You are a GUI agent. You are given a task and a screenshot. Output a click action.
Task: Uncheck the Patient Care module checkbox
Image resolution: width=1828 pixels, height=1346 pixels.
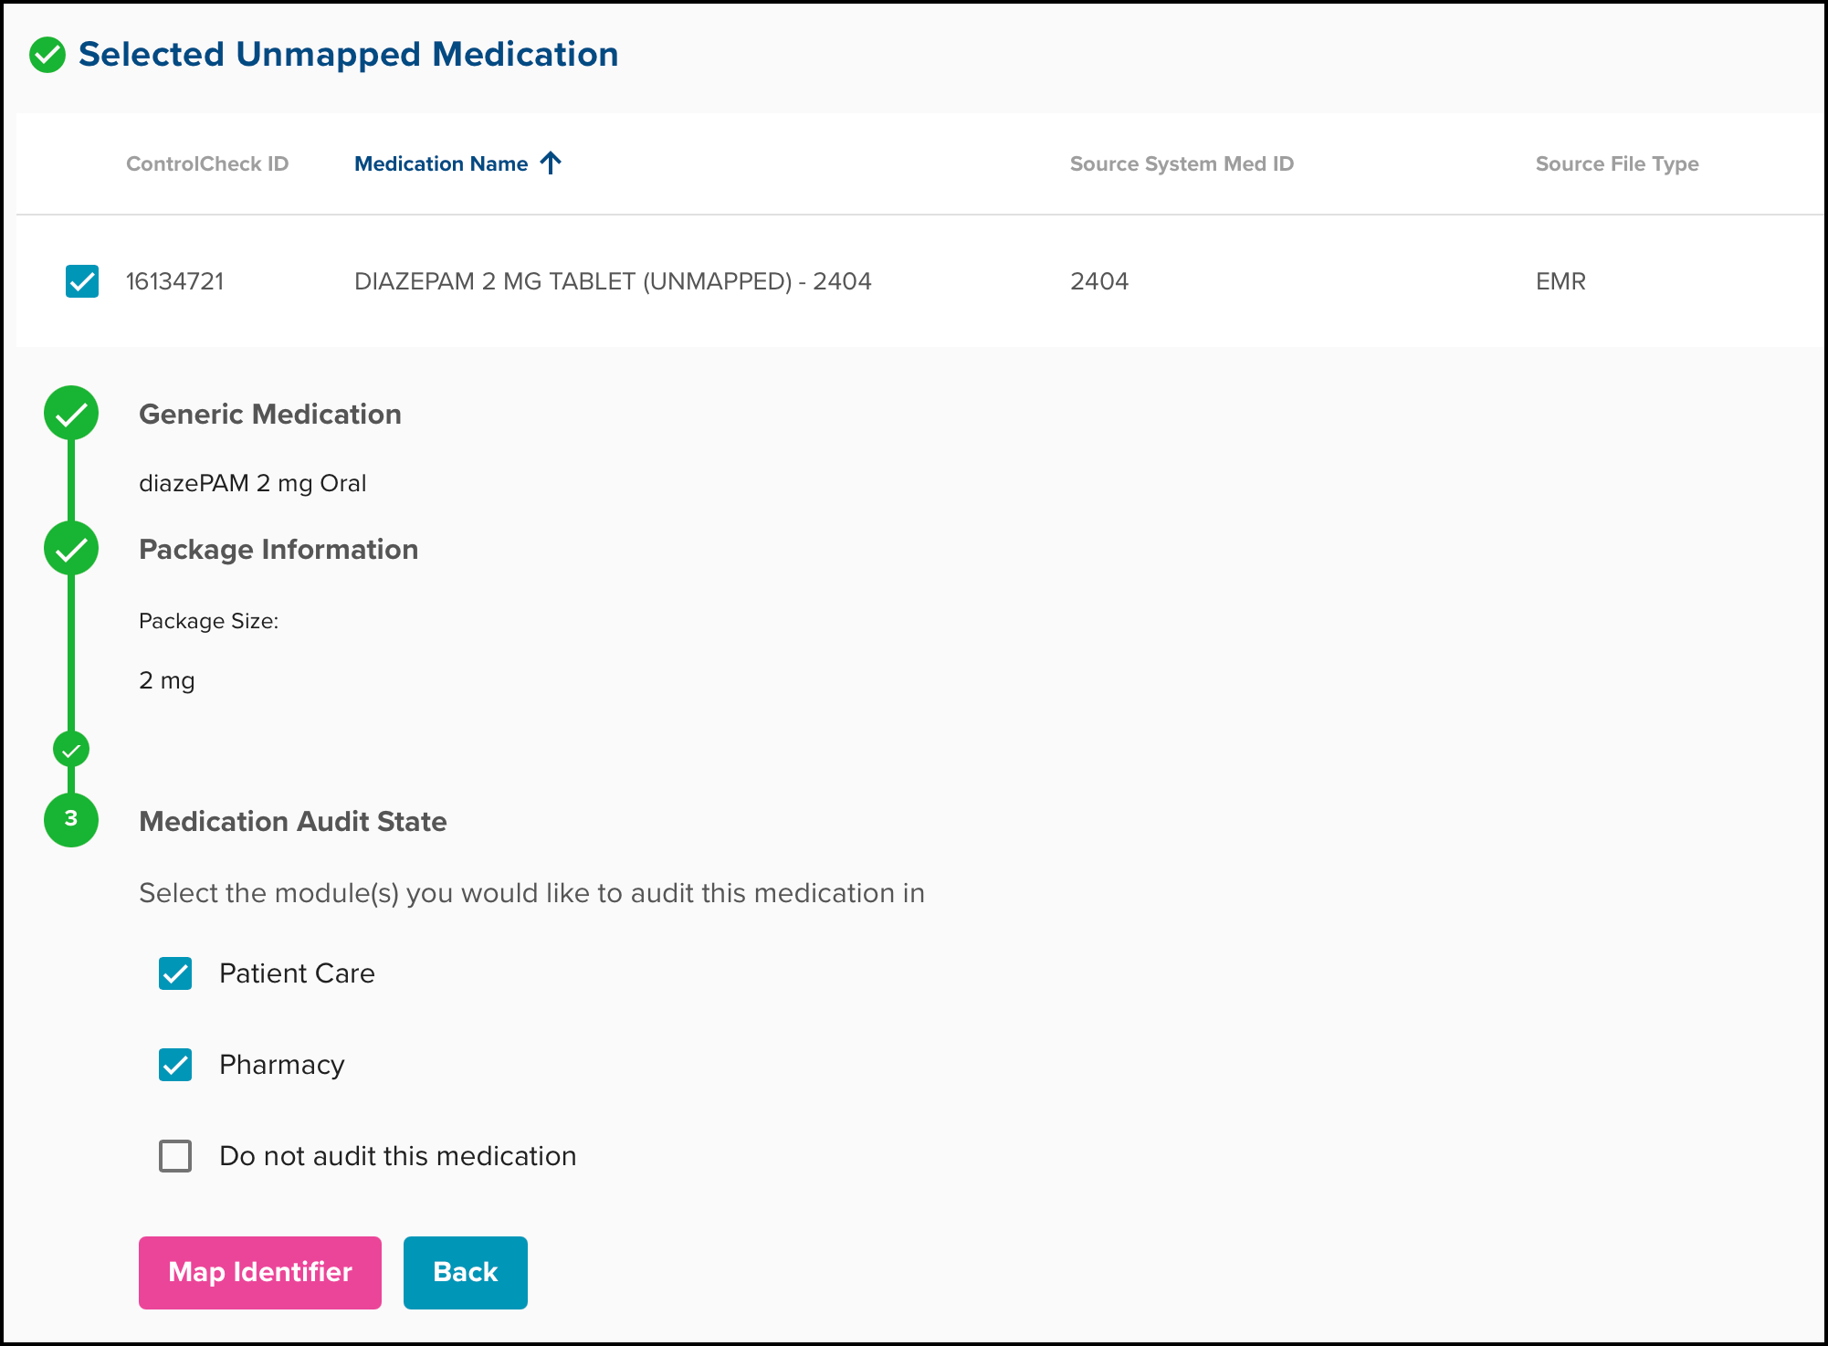(x=175, y=973)
